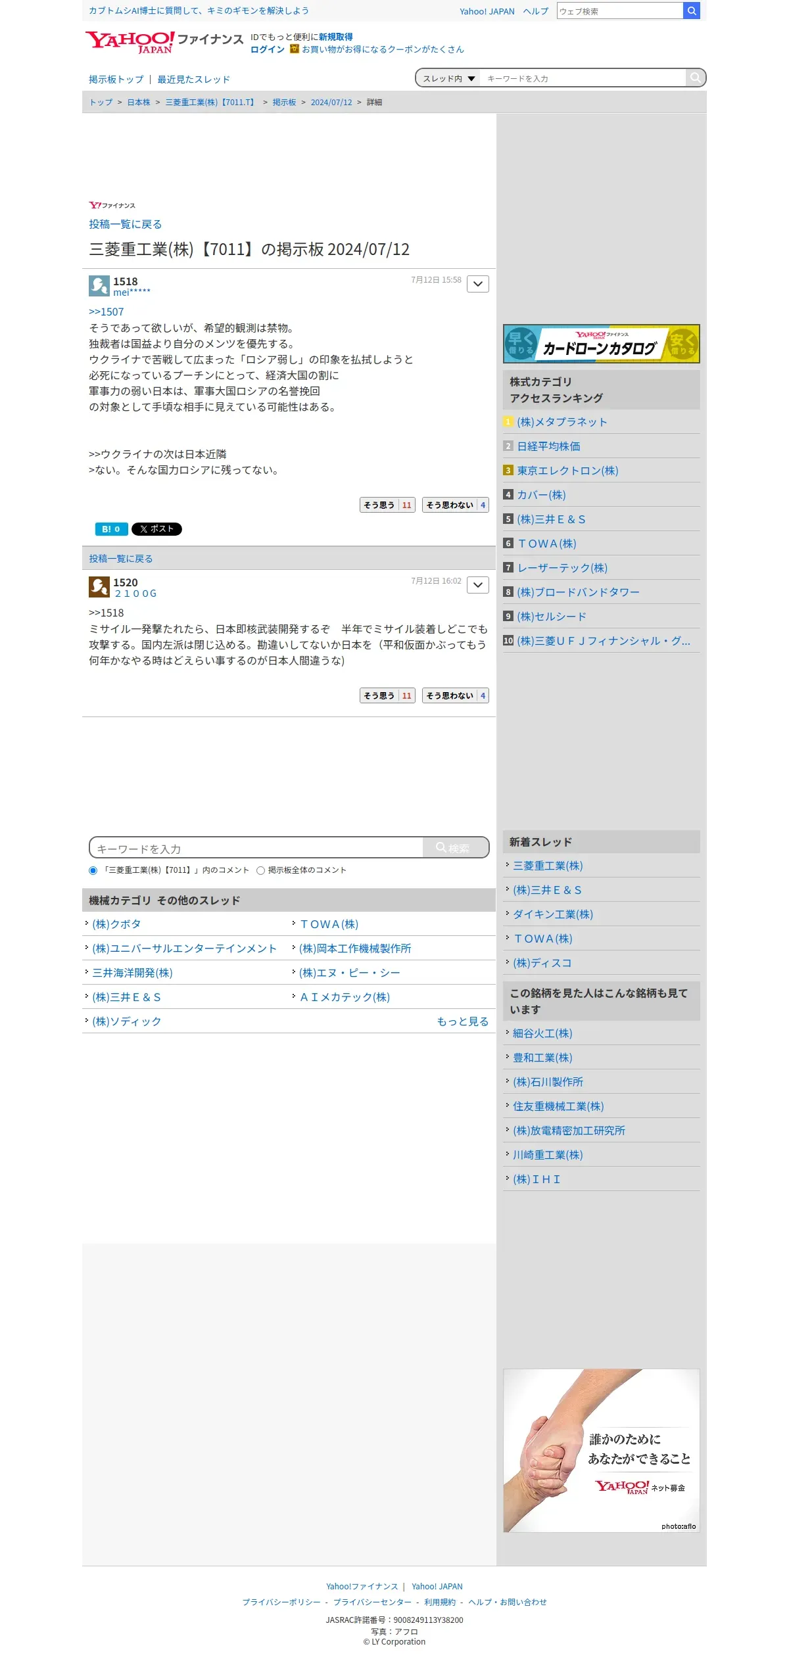Open Yahoo! JAPAN link in top bar
Image resolution: width=789 pixels, height=1661 pixels.
[x=487, y=11]
